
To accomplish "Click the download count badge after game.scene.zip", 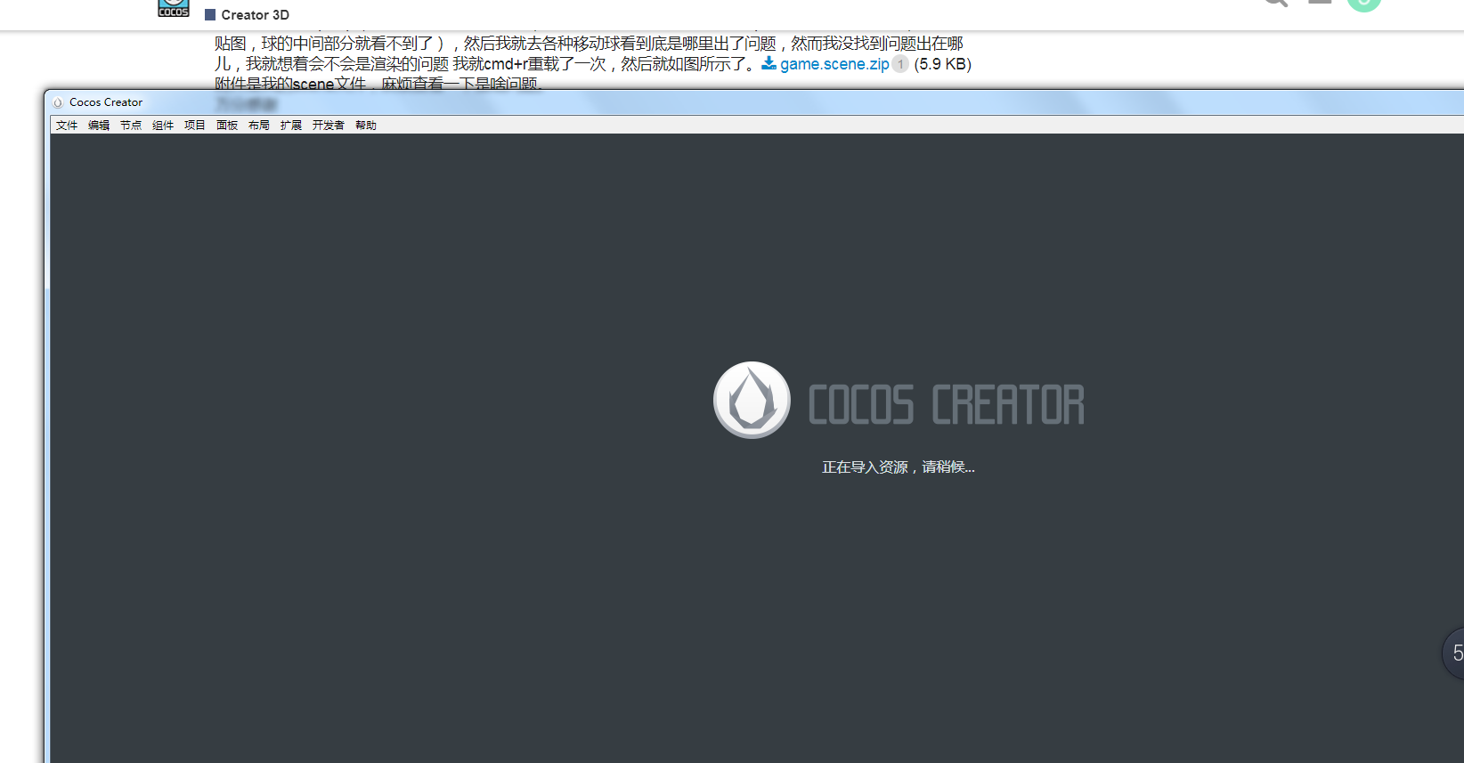I will click(x=900, y=64).
